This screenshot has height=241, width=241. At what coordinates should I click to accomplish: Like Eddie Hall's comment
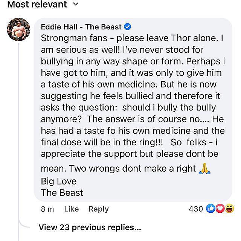click(71, 209)
